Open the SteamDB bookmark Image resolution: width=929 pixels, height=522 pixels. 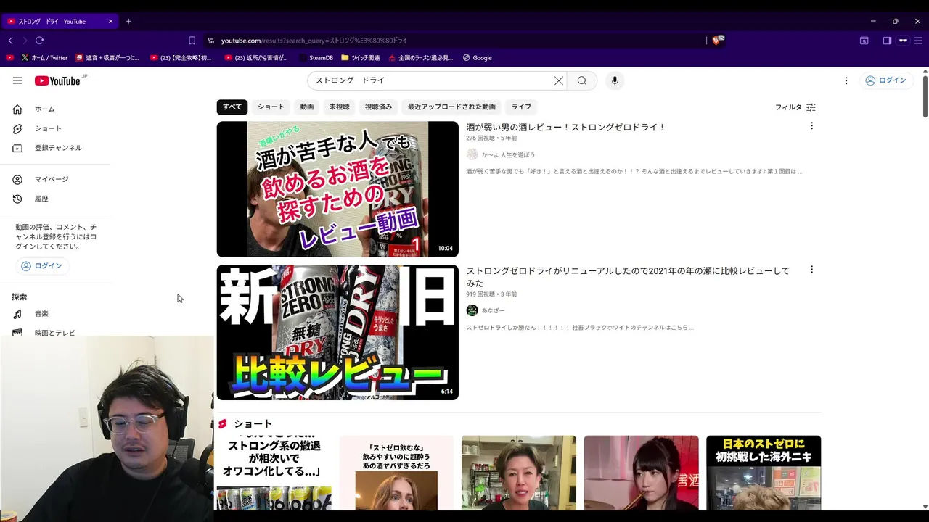(x=316, y=58)
